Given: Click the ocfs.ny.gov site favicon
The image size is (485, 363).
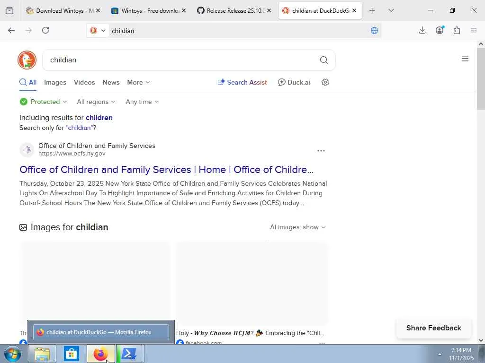Looking at the screenshot, I should click(27, 150).
